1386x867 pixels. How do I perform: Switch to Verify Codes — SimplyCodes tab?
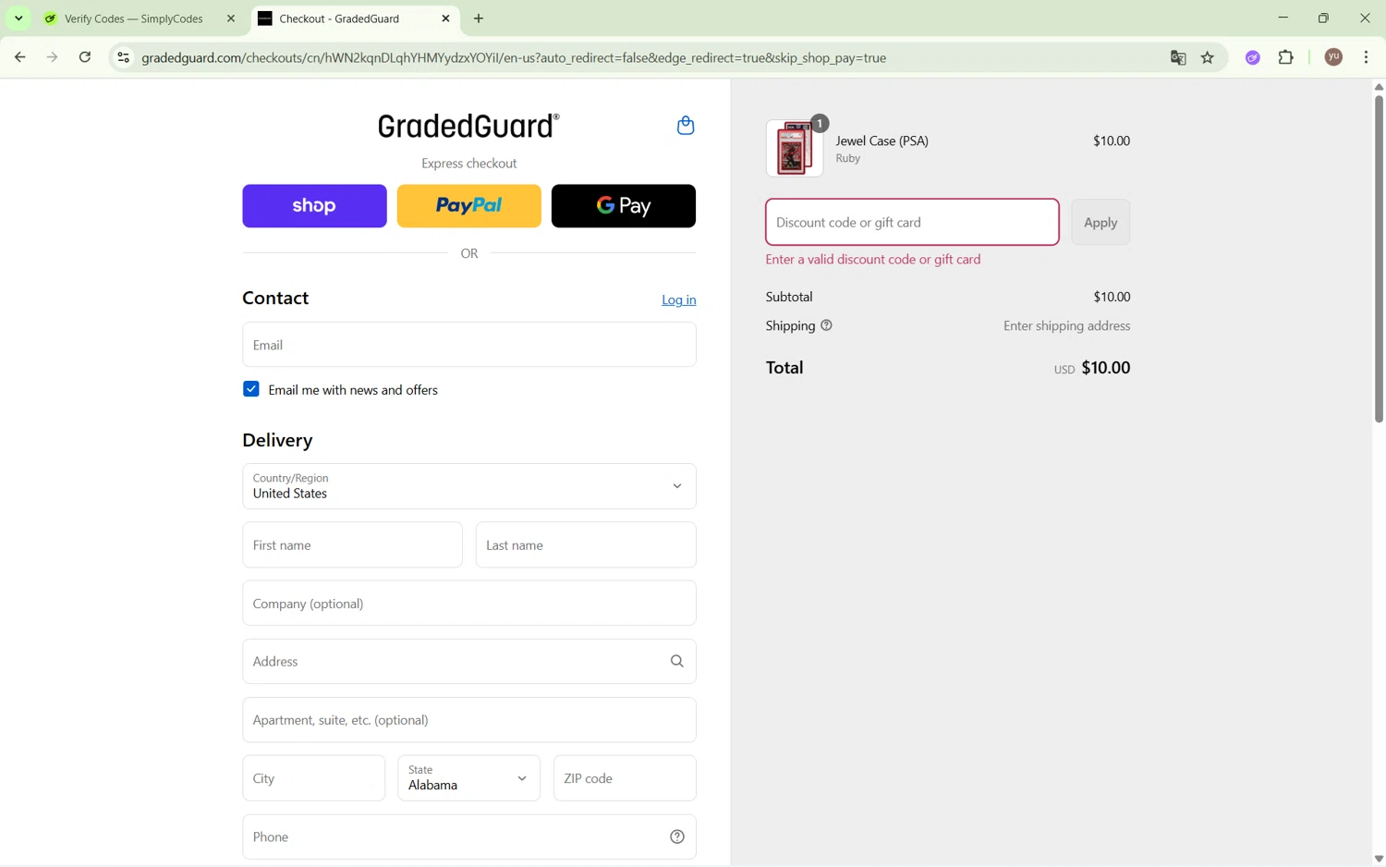point(134,18)
